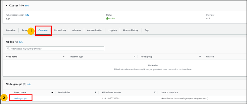Viewport: 247px width, 104px height.
Task: Sort nodes by Node group column arrow
Action: pyautogui.click(x=200, y=57)
